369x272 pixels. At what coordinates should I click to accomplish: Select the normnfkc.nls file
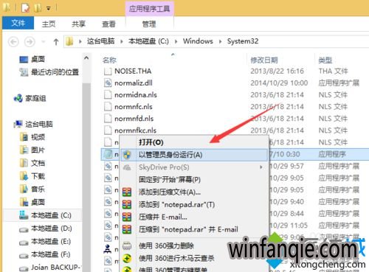(x=135, y=130)
